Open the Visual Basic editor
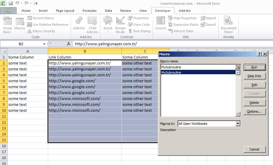The height and width of the screenshot is (165, 273). coord(7,25)
